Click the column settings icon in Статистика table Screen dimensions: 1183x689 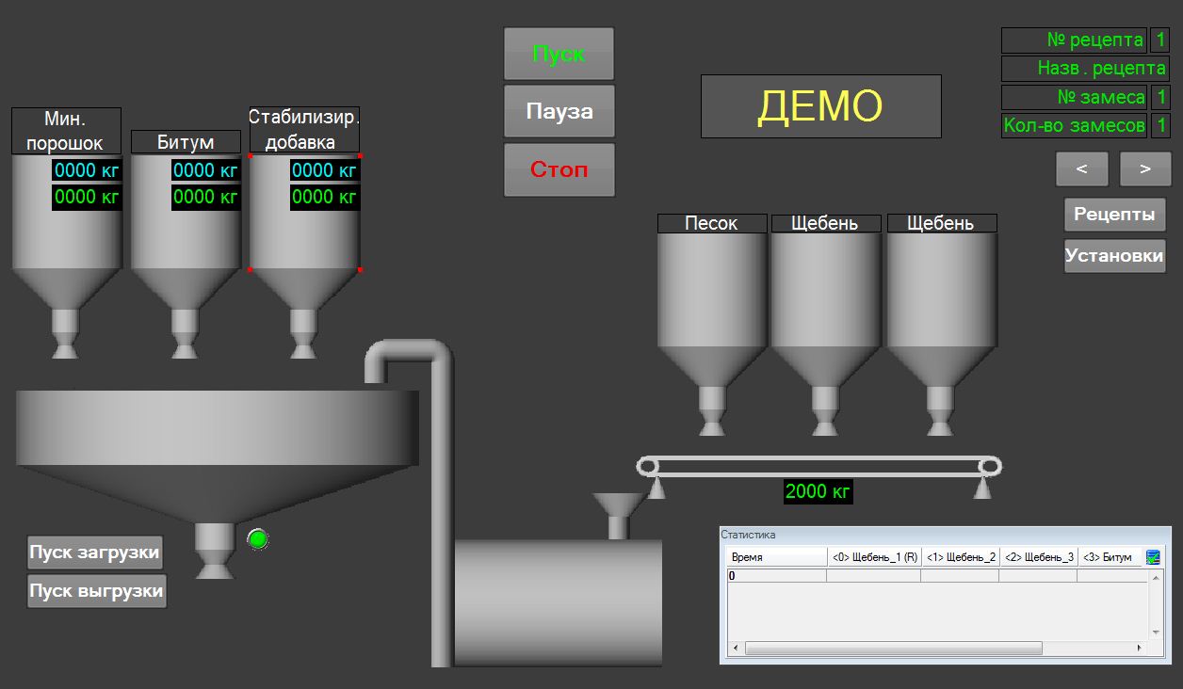[x=1153, y=557]
